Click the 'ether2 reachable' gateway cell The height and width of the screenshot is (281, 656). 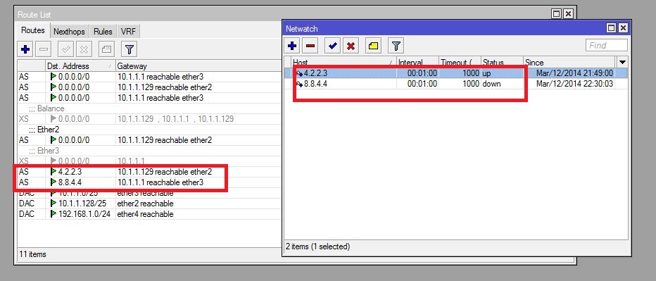pos(145,204)
